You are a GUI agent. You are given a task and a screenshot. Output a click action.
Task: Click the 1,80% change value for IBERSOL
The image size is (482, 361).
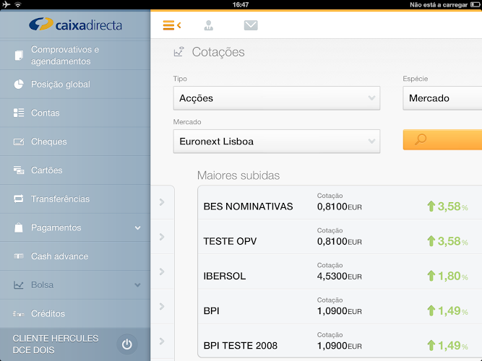click(x=447, y=276)
